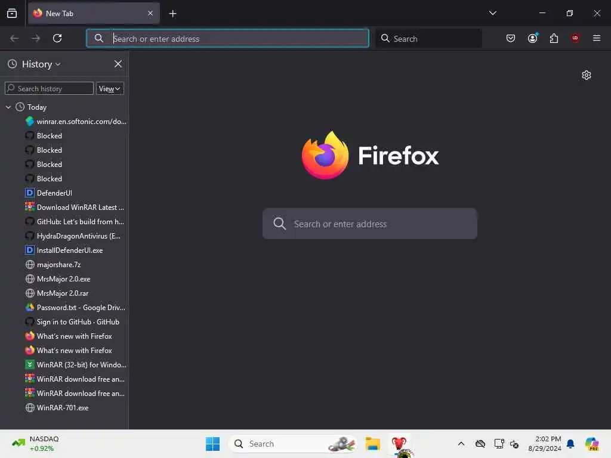Open the Save to Pocket icon
The width and height of the screenshot is (611, 458).
511,38
